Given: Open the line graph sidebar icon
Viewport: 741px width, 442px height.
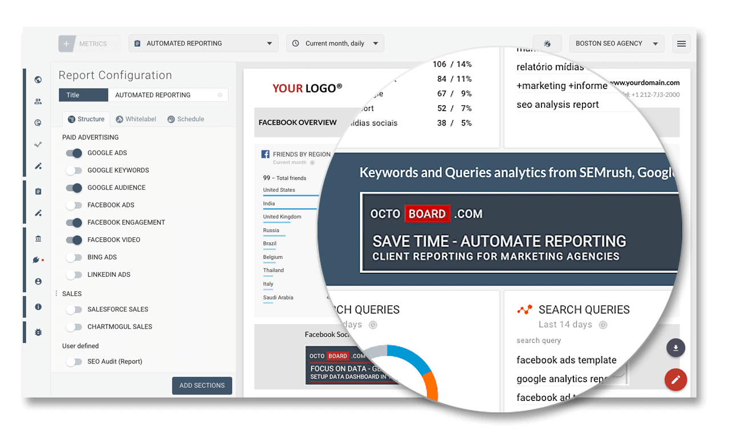Looking at the screenshot, I should click(38, 144).
